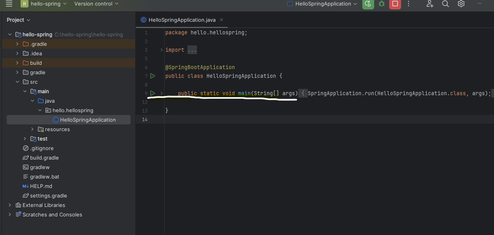Viewport: 494px width, 235px height.
Task: Expand the folded main method on line 9
Action: (161, 93)
